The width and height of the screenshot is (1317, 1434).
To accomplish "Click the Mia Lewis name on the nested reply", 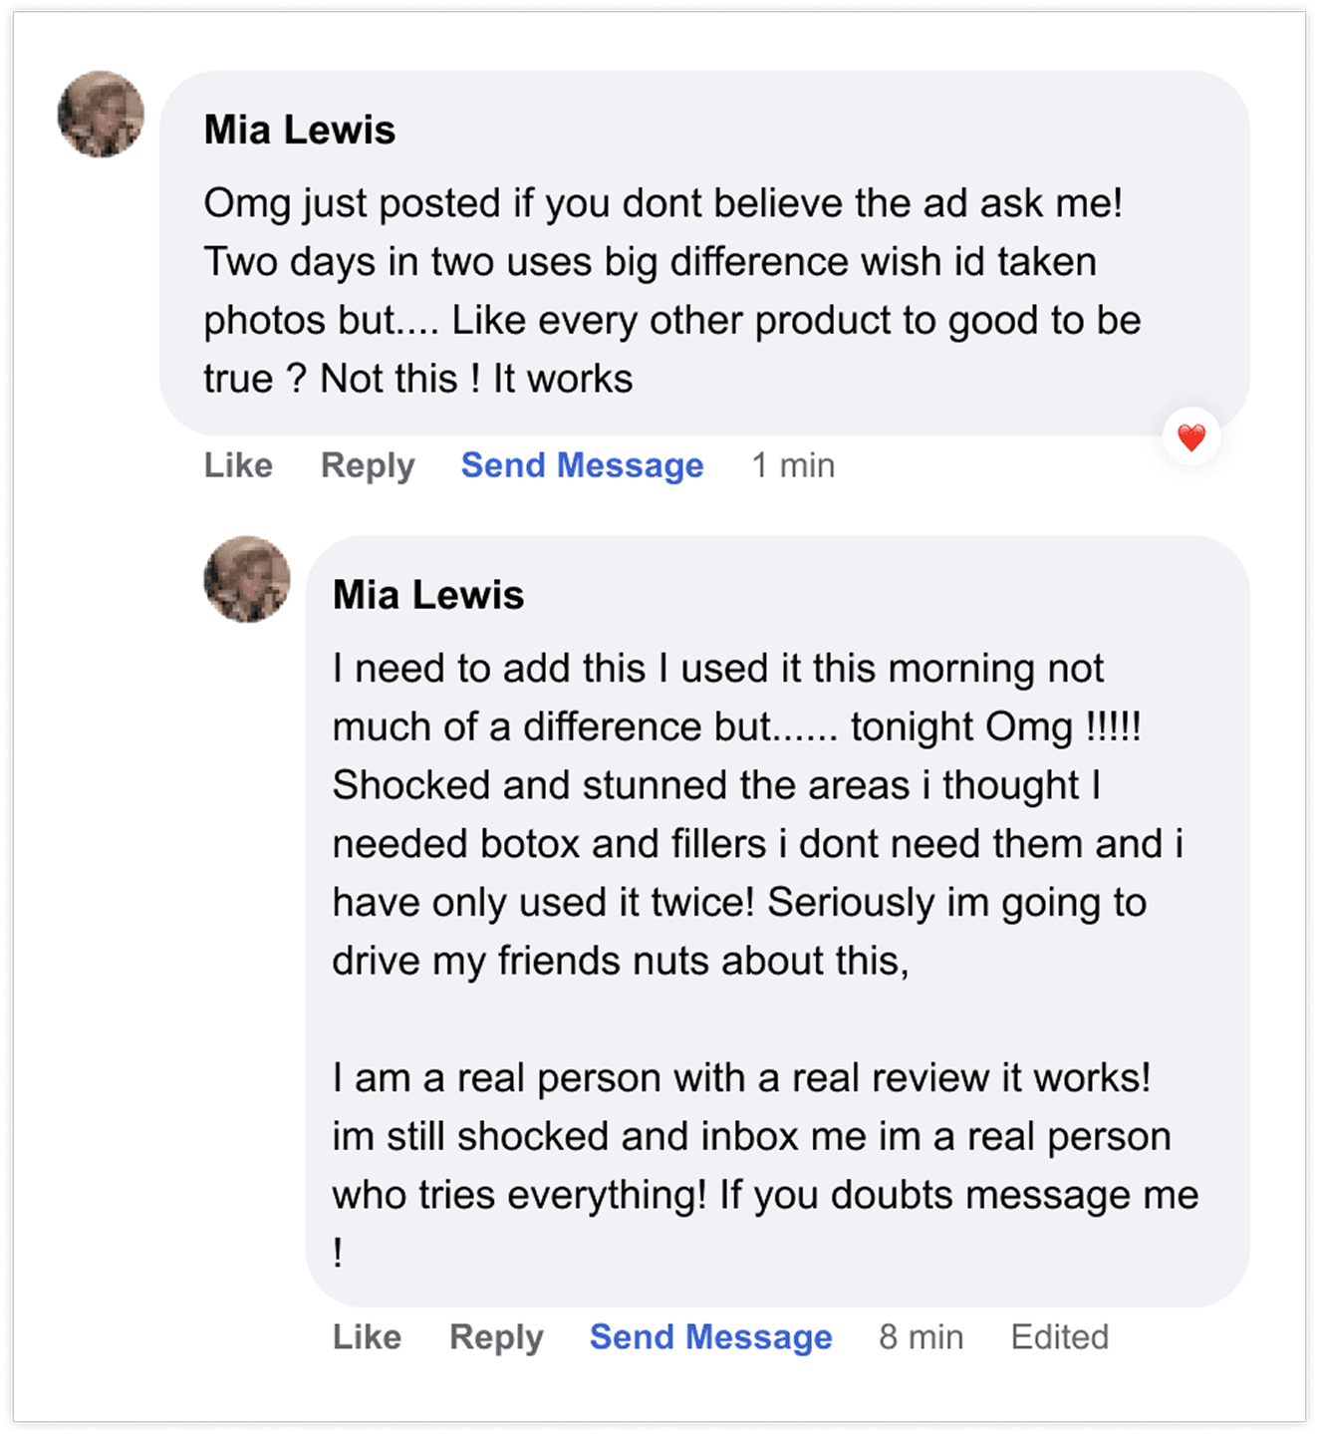I will point(427,595).
